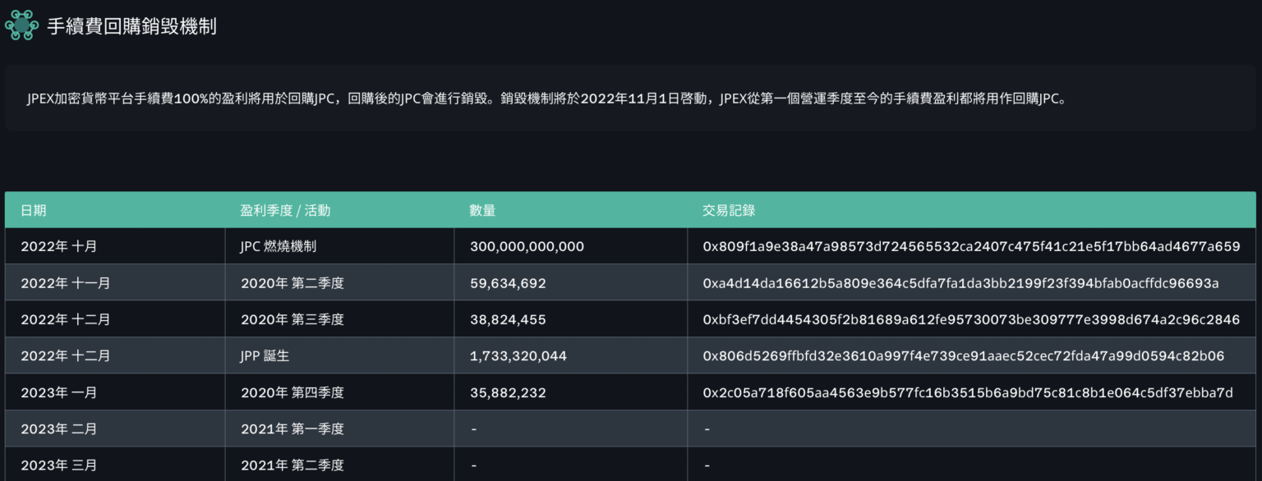
Task: Open transaction hash starting with 0xbf3ef7dd
Action: pyautogui.click(x=970, y=319)
